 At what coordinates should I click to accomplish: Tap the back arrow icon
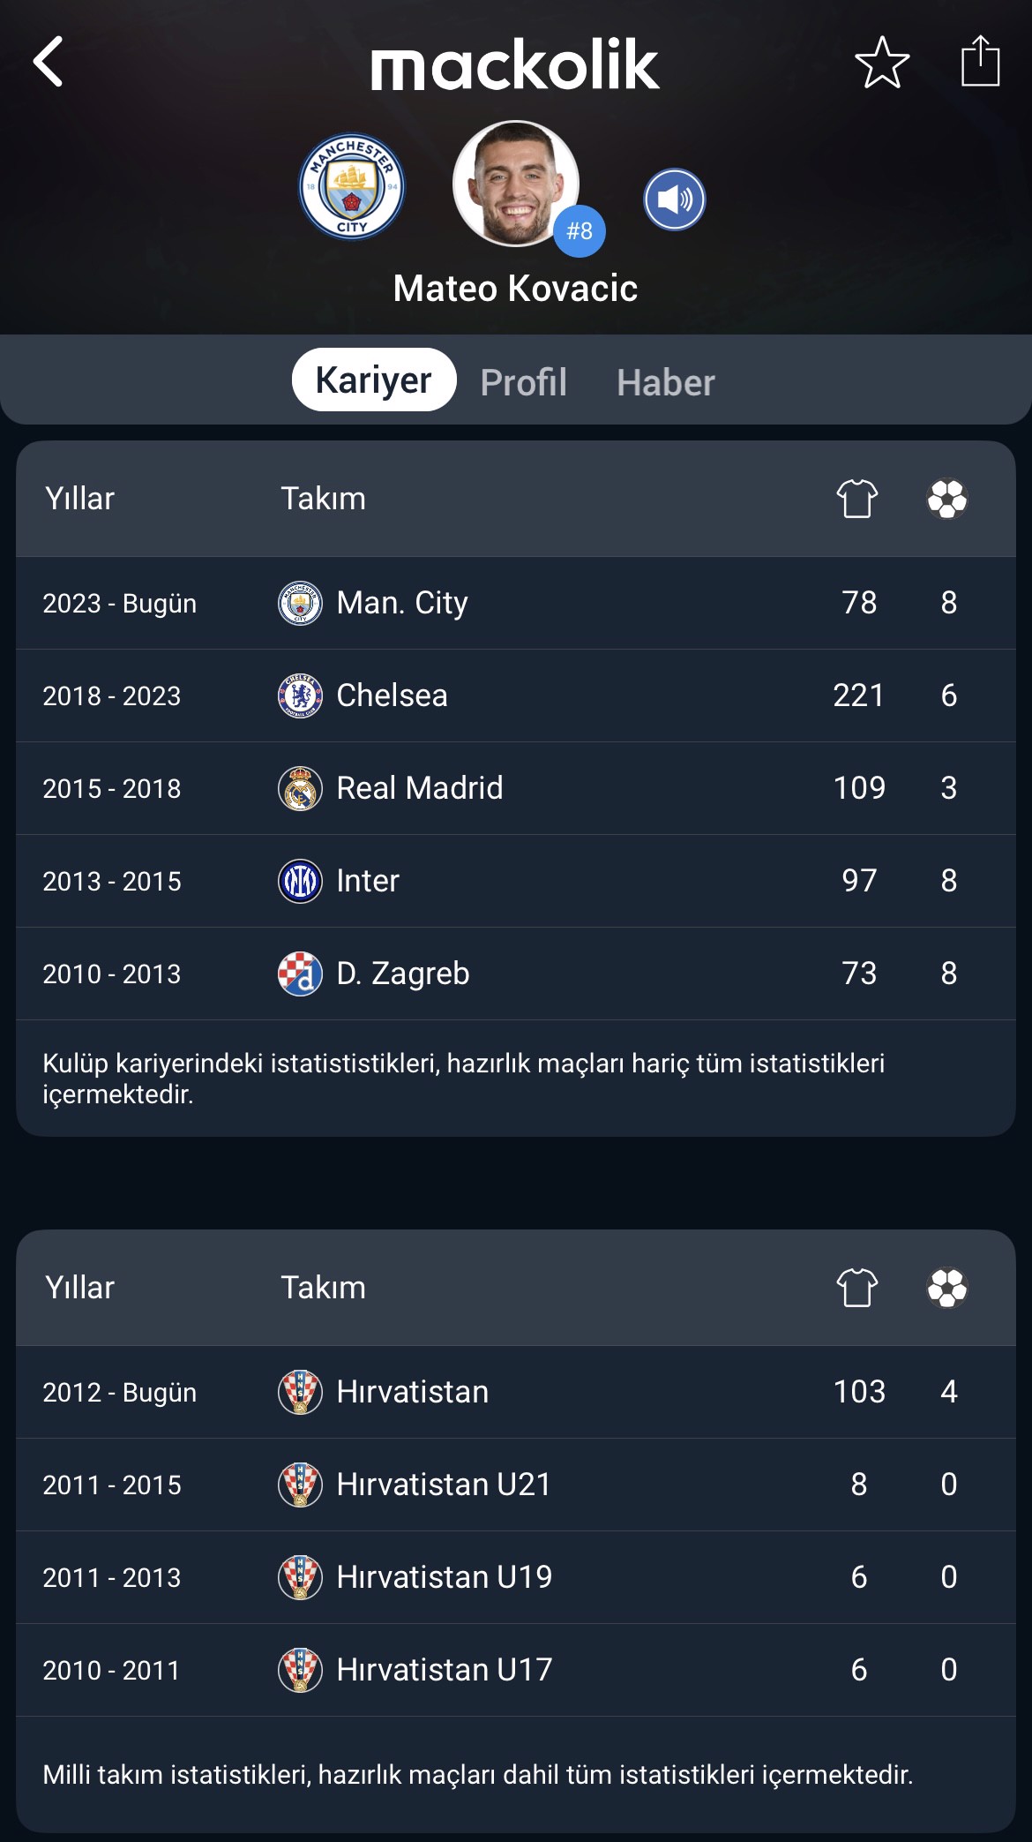tap(49, 62)
